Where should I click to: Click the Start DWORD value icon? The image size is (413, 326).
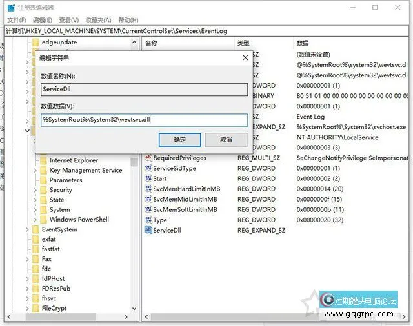point(148,178)
